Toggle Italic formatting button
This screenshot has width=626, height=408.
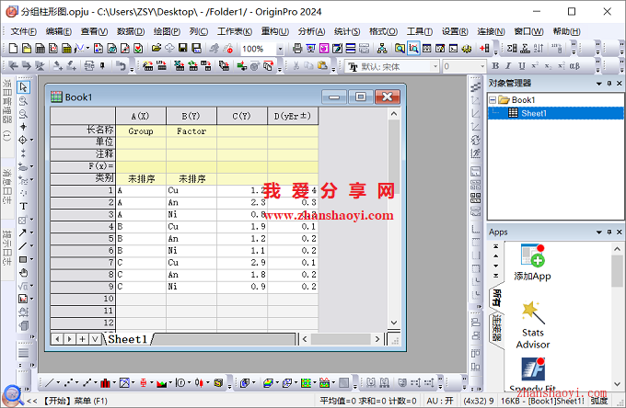click(508, 66)
